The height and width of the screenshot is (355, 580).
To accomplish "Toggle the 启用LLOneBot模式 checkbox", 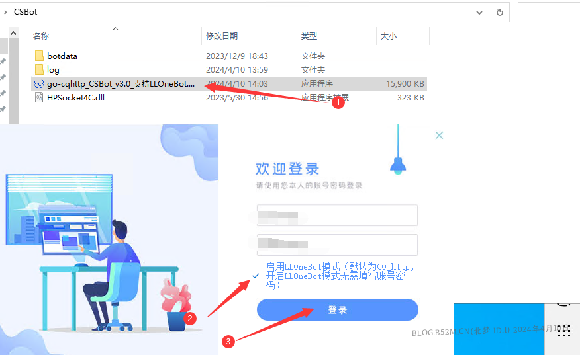I will [256, 276].
